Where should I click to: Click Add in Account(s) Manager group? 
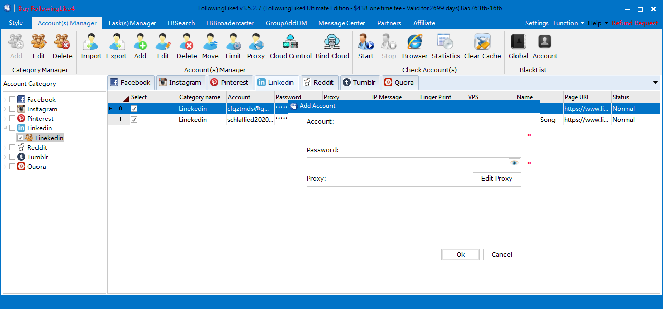coord(140,47)
